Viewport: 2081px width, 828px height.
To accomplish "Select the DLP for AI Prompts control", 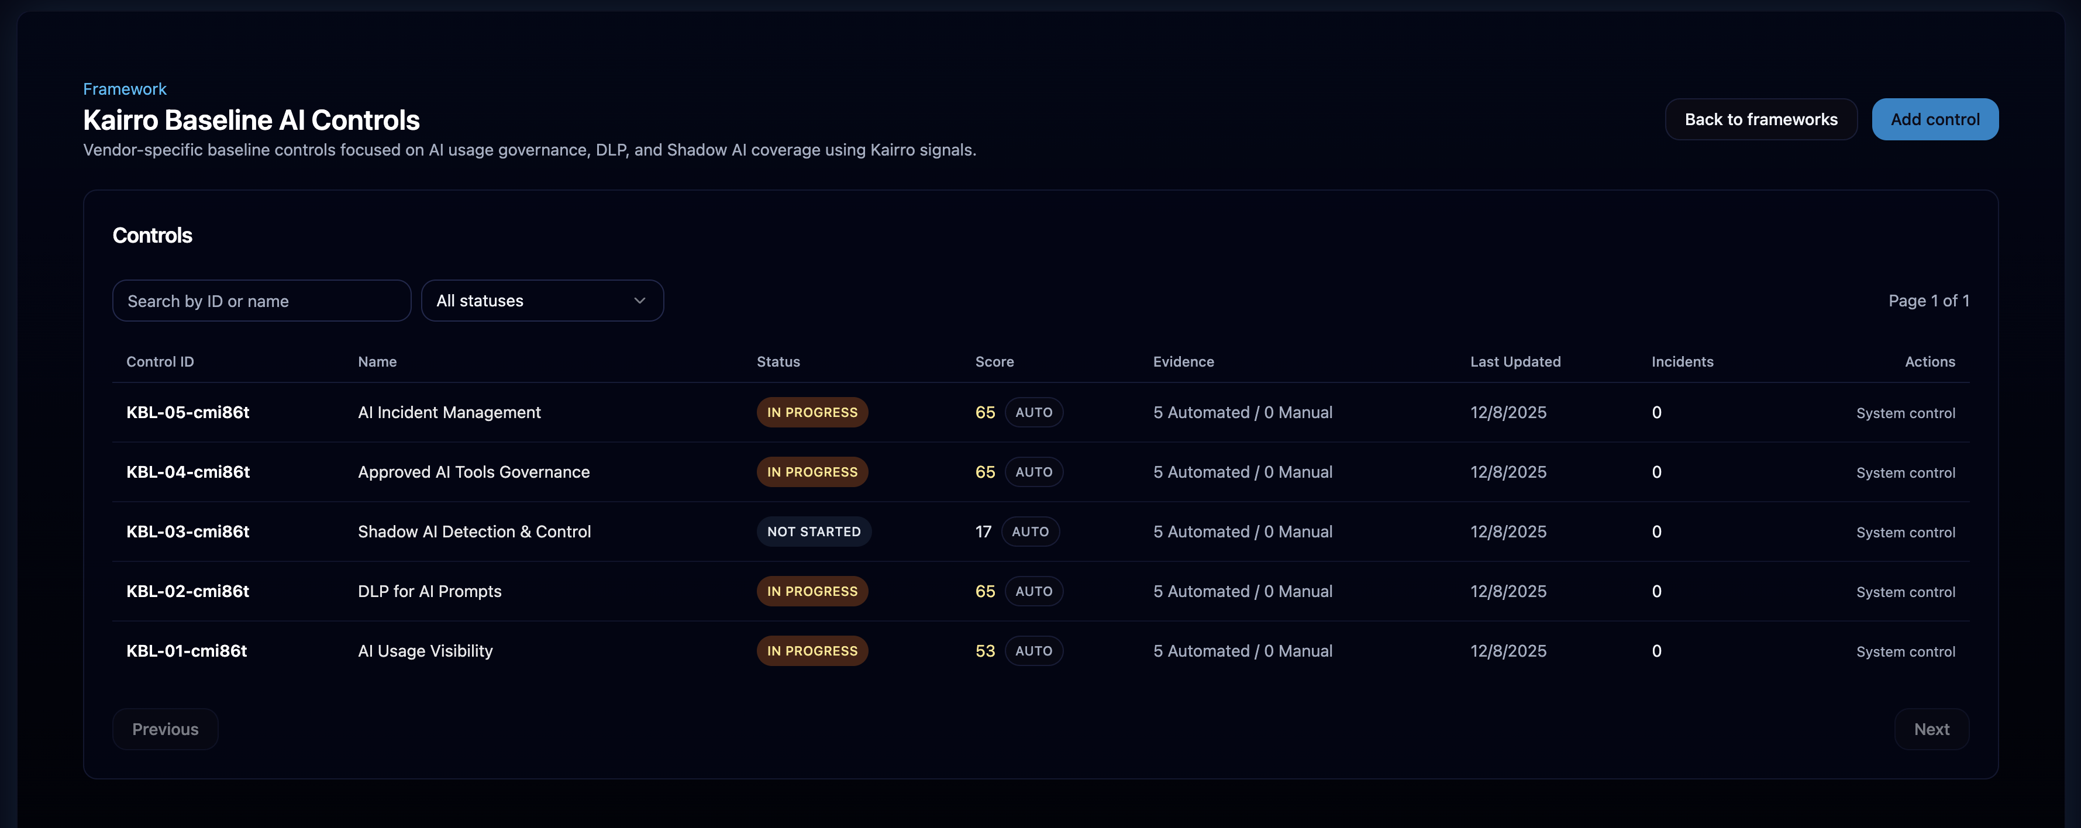I will [x=429, y=591].
